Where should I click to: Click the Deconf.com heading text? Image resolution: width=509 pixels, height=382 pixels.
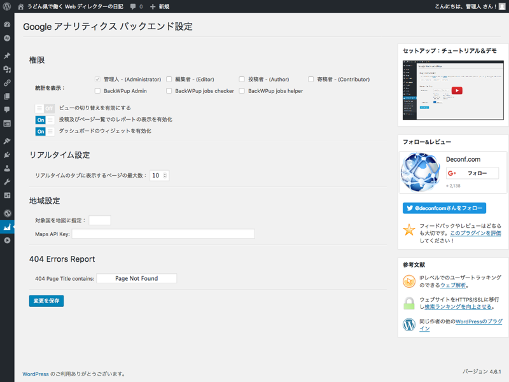click(x=463, y=160)
